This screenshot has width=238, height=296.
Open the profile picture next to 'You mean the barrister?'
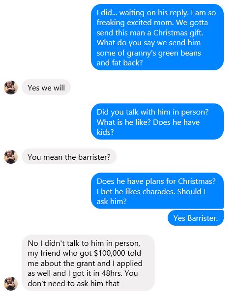11,157
